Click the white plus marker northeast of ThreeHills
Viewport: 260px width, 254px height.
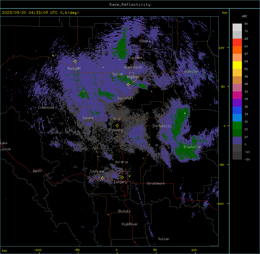[185, 113]
